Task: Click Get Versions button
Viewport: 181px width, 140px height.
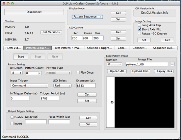Action: [x=51, y=32]
